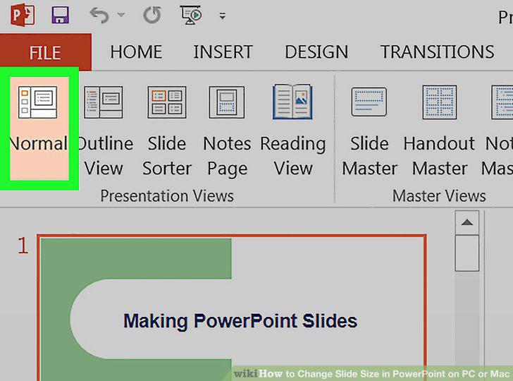Click the 'Making PowerPoint Slides' title text
This screenshot has width=513, height=381.
(x=240, y=321)
